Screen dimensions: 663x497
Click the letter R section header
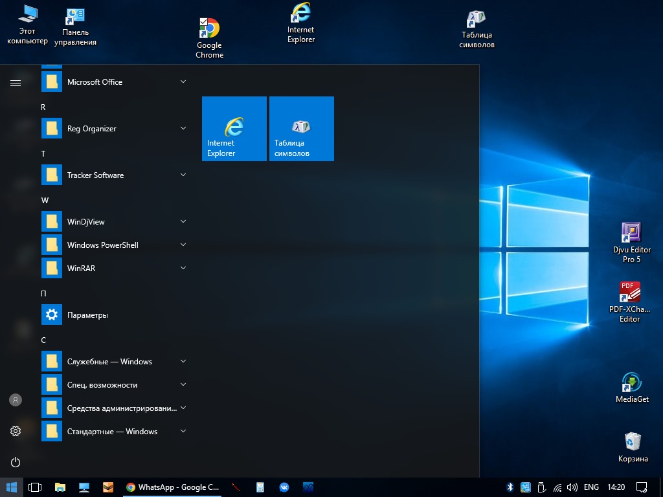[x=43, y=107]
